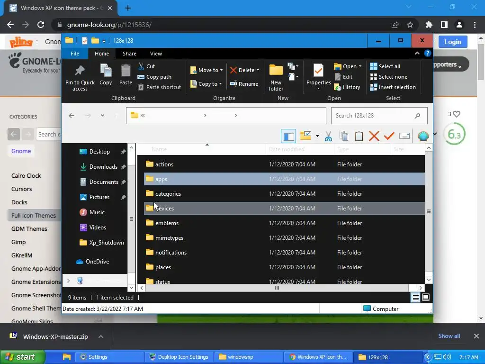Viewport: 485px width, 364px height.
Task: Select the emblems folder
Action: [x=284, y=223]
